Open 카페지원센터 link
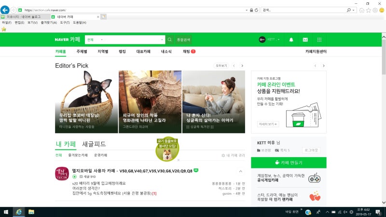 pyautogui.click(x=316, y=52)
